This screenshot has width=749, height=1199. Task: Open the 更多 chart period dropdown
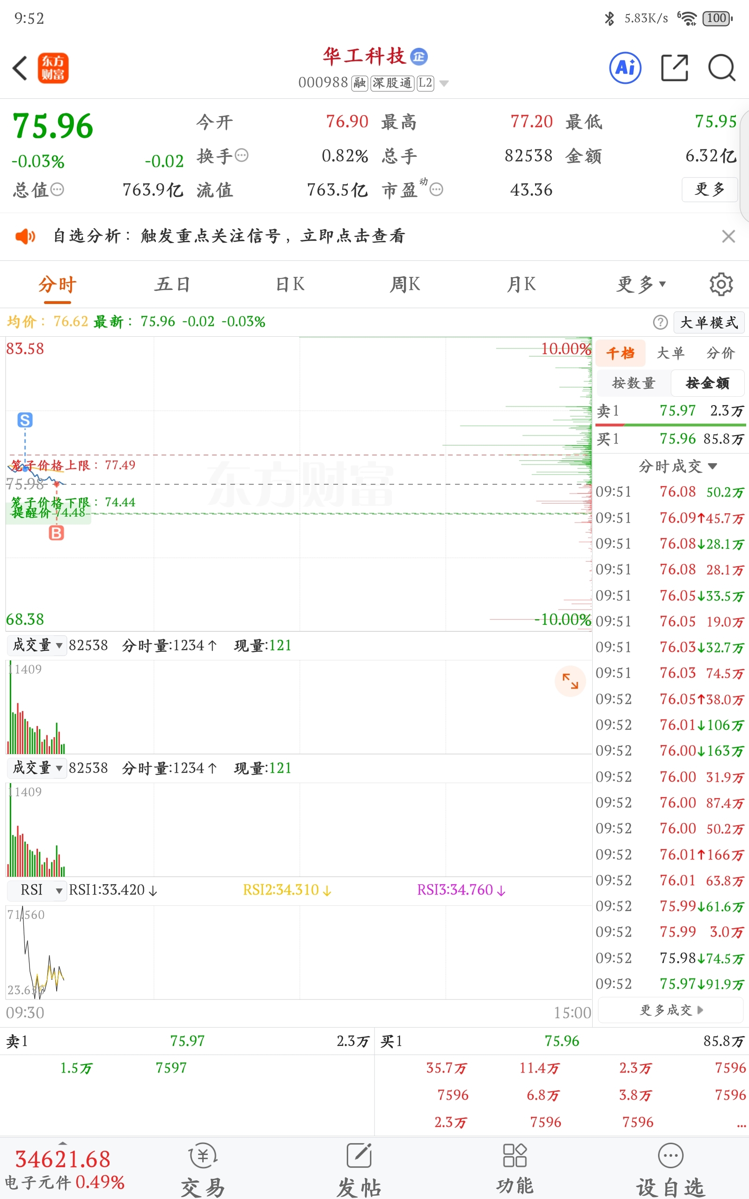coord(641,284)
